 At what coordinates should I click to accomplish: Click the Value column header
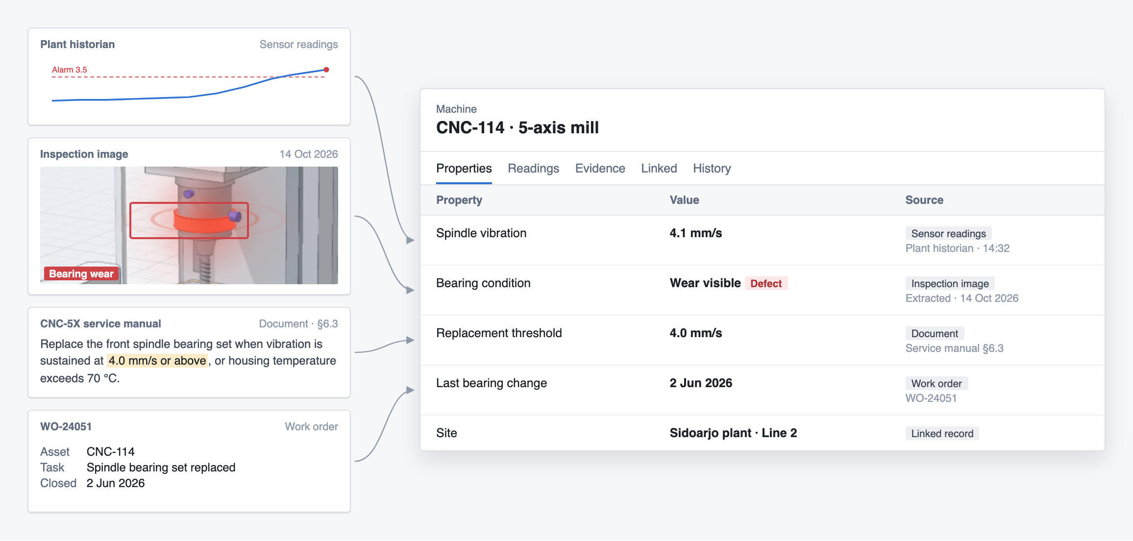point(684,200)
